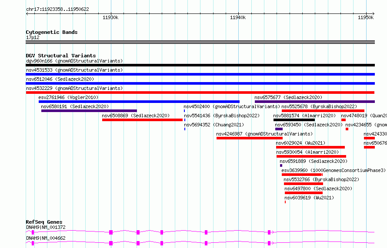Viewport: 387px width, 248px height.
Task: Click the 17p12 cytogenetic band label
Action: pos(33,37)
